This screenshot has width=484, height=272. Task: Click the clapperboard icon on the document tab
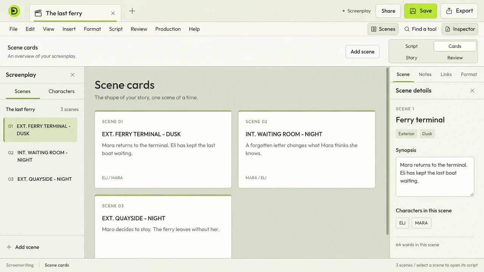click(x=38, y=13)
